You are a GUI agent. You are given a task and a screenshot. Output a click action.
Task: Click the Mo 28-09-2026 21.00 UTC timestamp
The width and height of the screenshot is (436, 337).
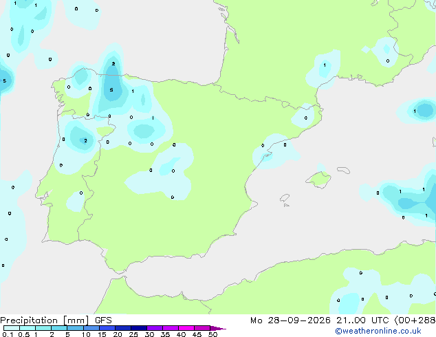coord(320,320)
